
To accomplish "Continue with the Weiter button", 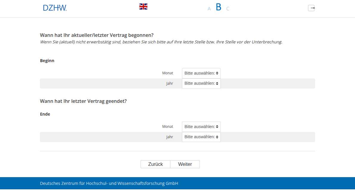I will point(185,164).
